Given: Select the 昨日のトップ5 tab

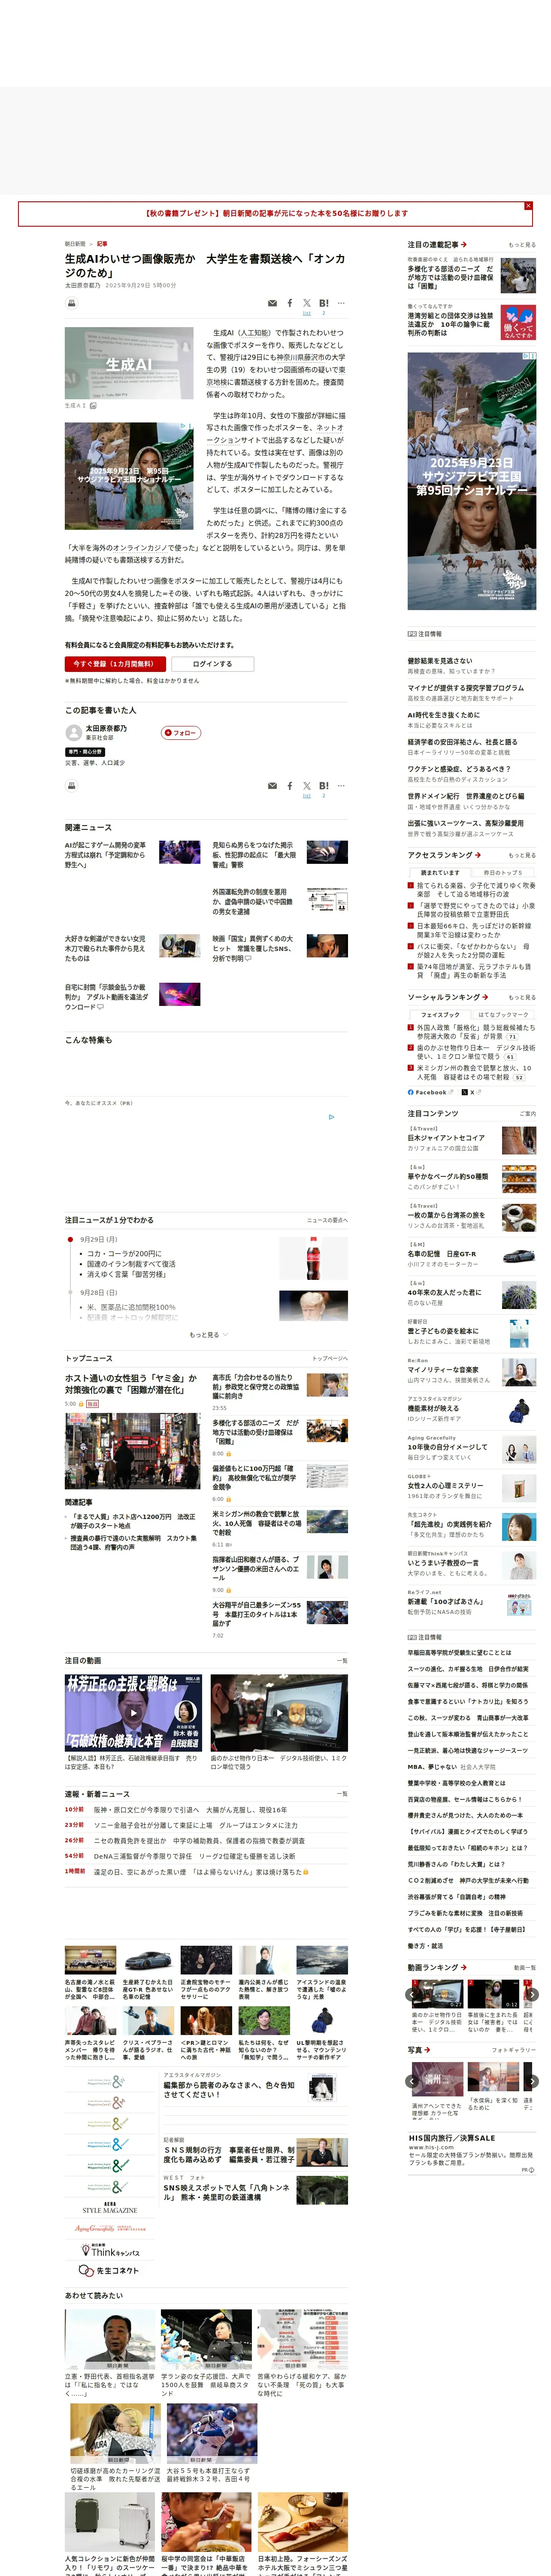Looking at the screenshot, I should (503, 872).
